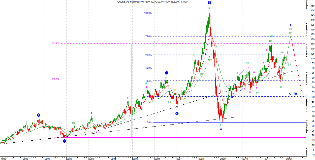This screenshot has height=160, width=315.
Task: Click the blue 50.0% retracement label
Action: (x=148, y=68)
